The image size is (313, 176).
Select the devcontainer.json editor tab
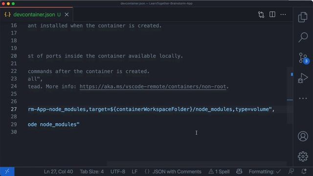click(37, 15)
